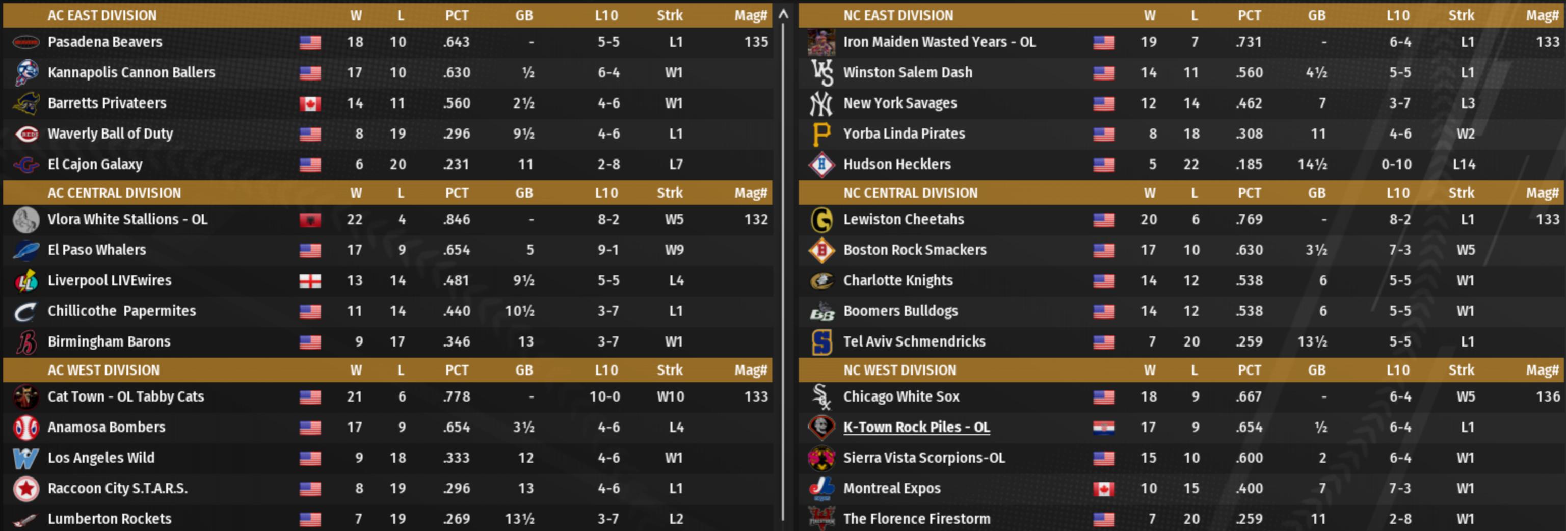Click the New York Savages NY logo

tap(821, 103)
